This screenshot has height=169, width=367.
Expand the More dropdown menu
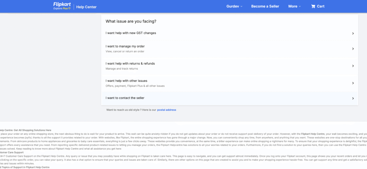point(295,6)
